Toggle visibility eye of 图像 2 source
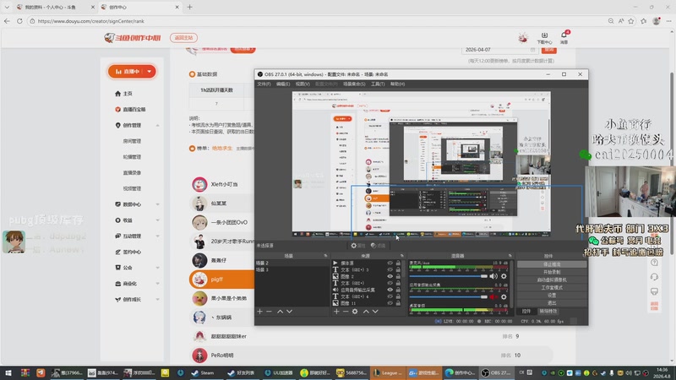676x380 pixels. pyautogui.click(x=390, y=277)
